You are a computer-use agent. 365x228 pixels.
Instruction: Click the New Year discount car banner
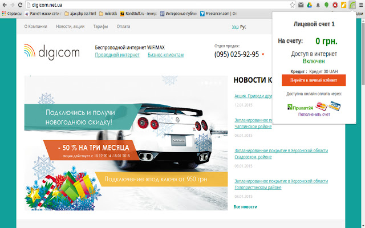click(x=126, y=143)
